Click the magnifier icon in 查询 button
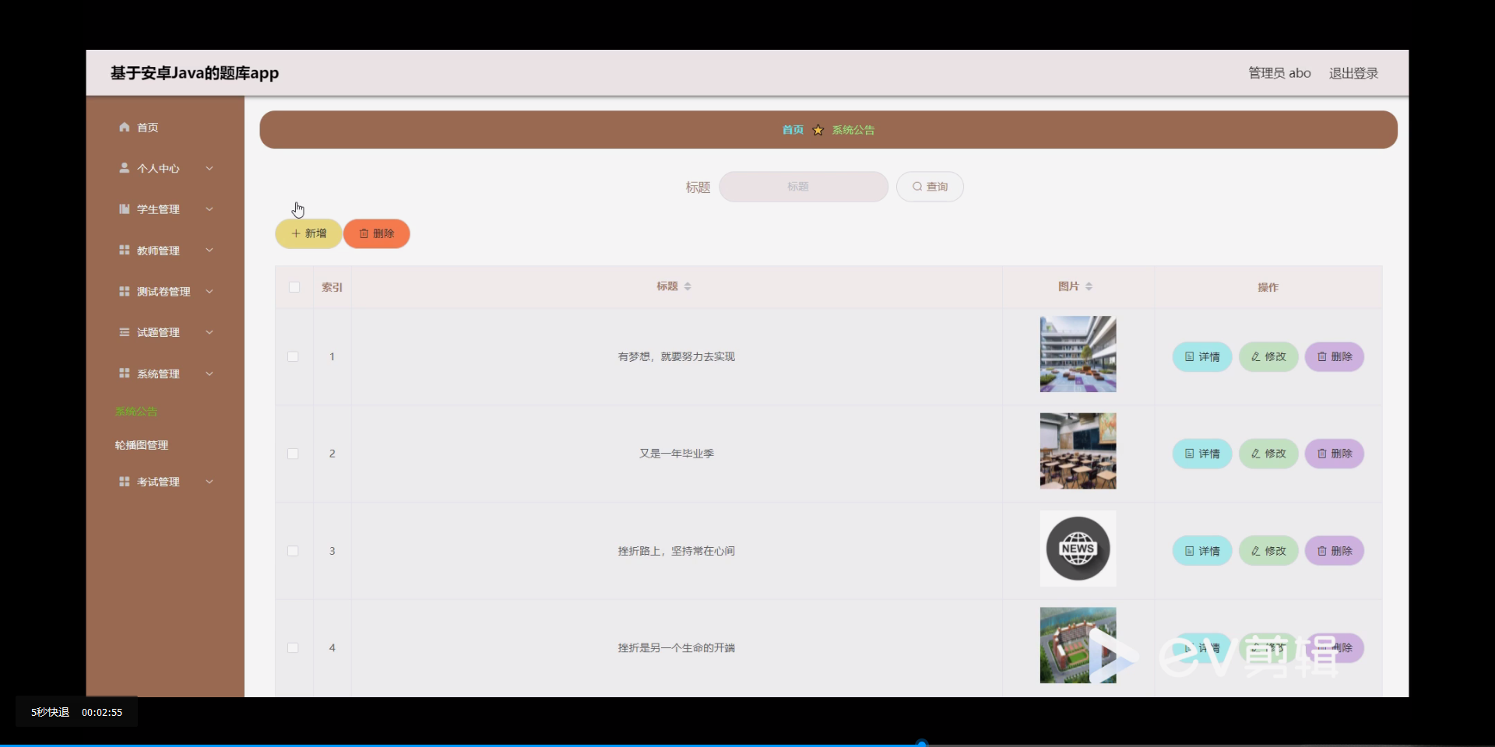 (916, 186)
